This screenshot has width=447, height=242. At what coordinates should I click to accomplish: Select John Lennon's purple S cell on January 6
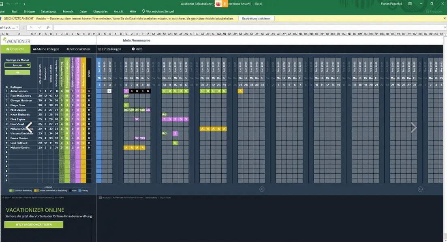coord(126,91)
